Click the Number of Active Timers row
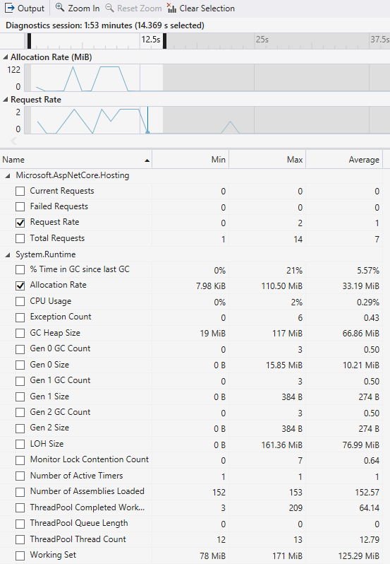This screenshot has height=564, width=390. pyautogui.click(x=191, y=476)
